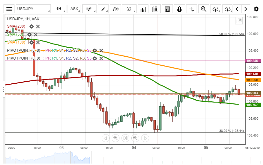Screen dimensions: 263x165
Task: Open the ASK price side dropdown
Action: pyautogui.click(x=74, y=9)
